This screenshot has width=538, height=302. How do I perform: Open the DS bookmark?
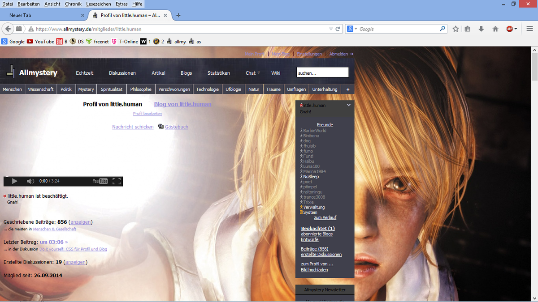[77, 42]
